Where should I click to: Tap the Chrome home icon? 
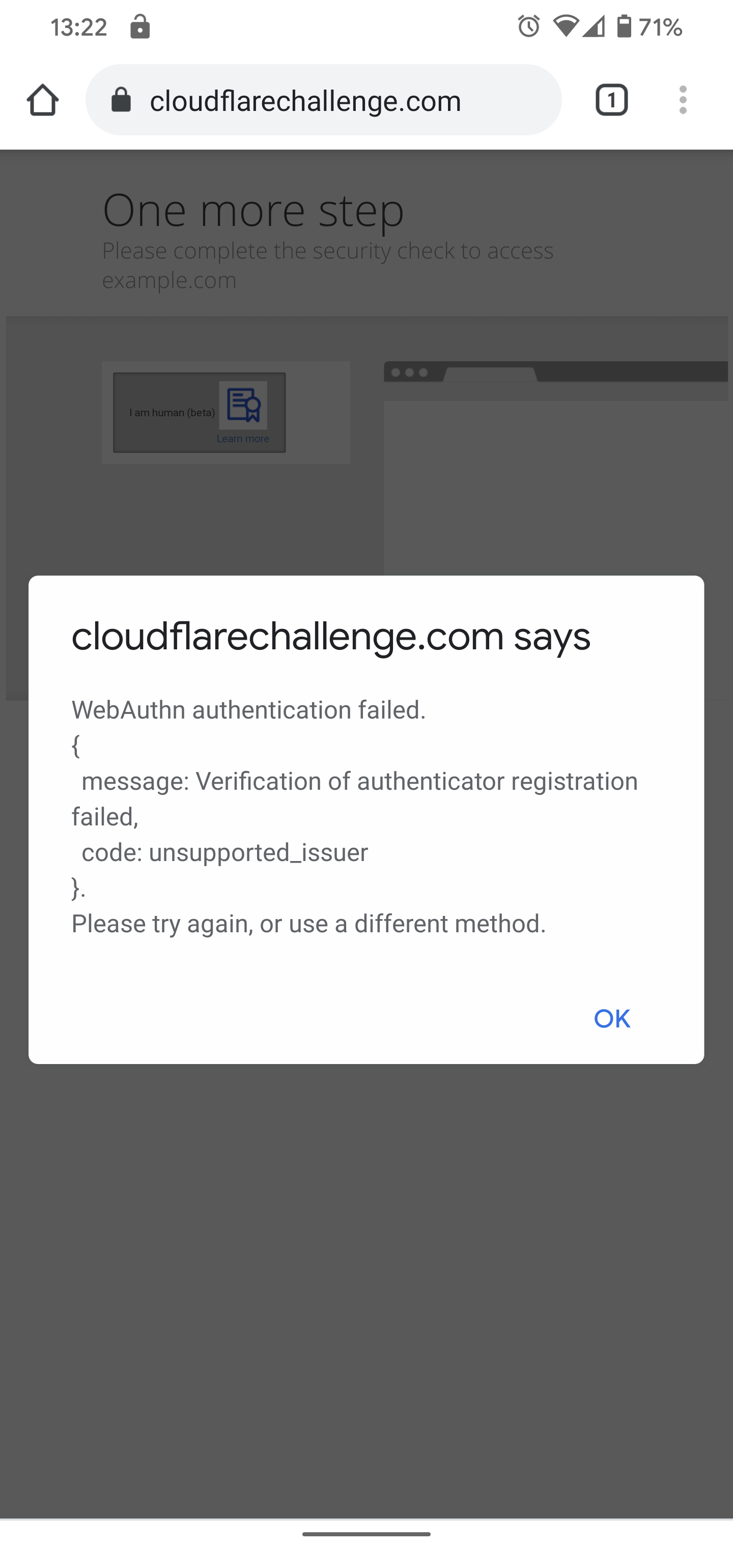[43, 100]
